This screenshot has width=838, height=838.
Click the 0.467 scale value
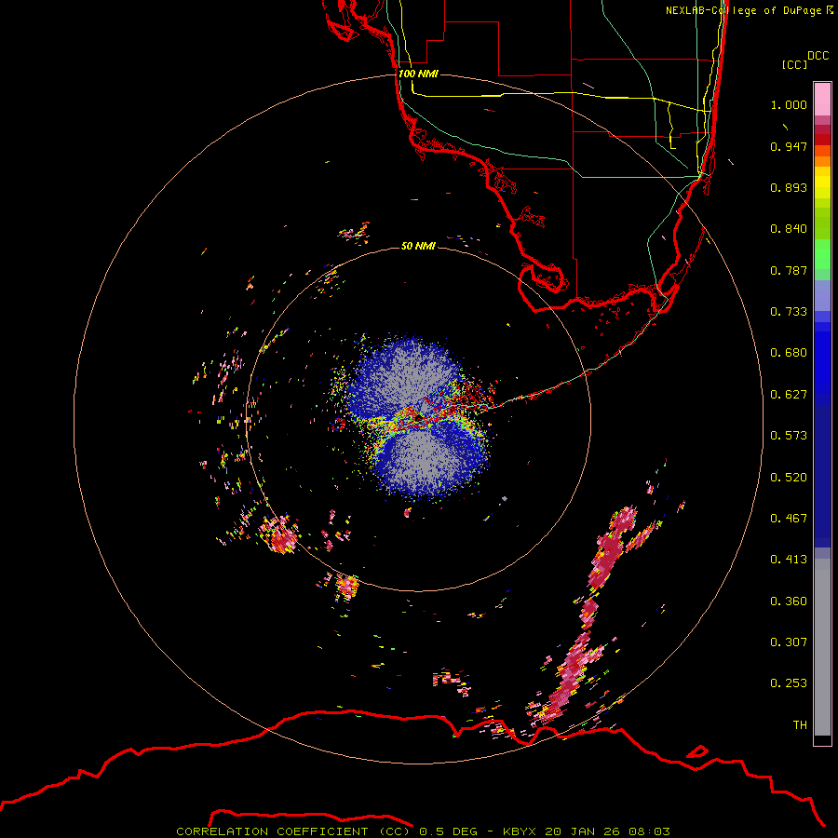click(x=789, y=519)
